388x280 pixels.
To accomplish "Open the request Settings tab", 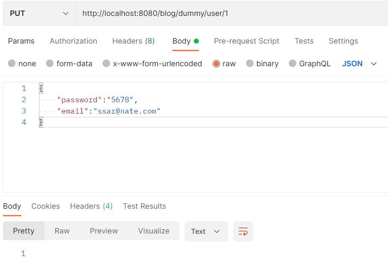I will tap(344, 41).
